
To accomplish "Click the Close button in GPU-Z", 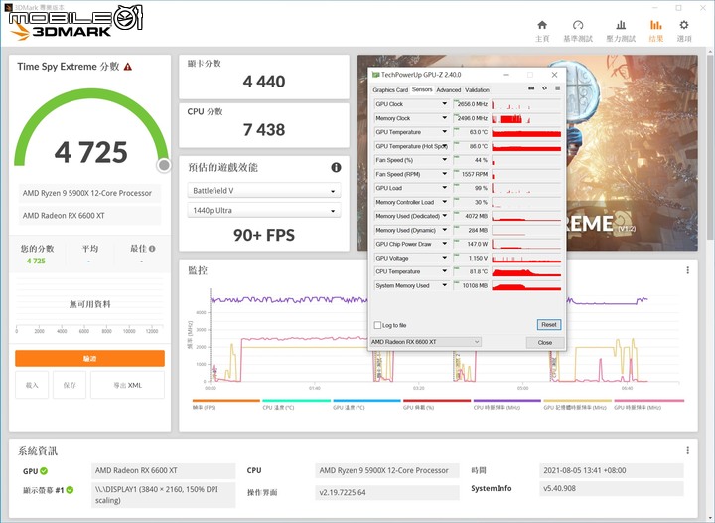I will pos(545,342).
